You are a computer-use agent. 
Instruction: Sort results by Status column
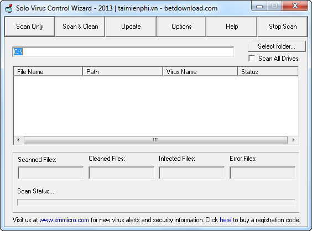(x=268, y=72)
